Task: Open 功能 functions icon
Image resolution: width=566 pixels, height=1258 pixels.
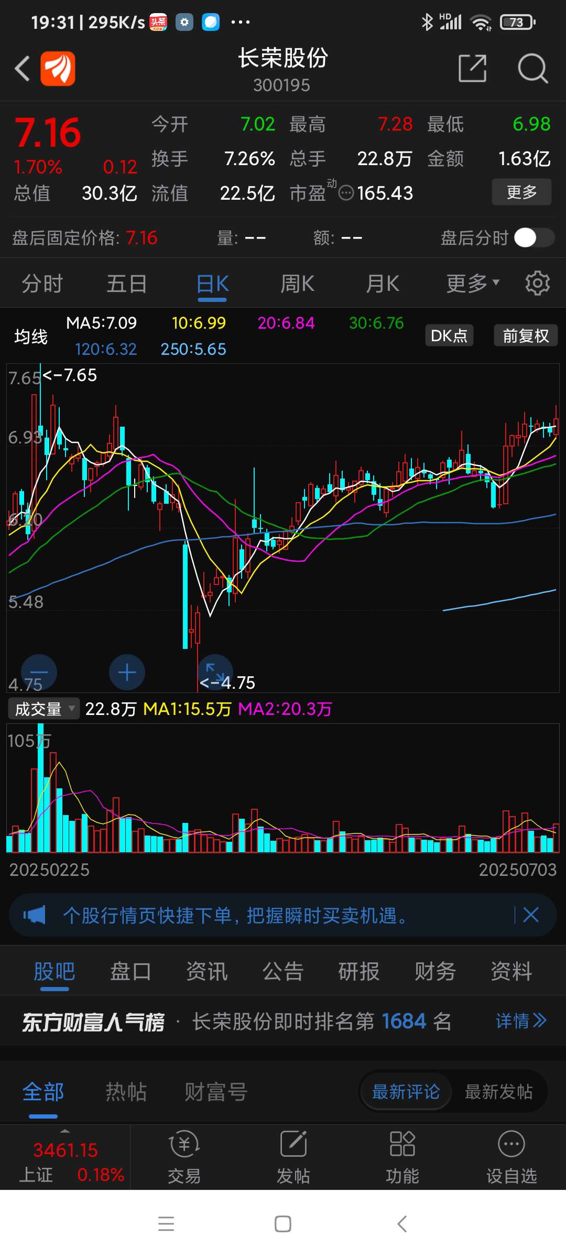Action: click(x=402, y=1157)
